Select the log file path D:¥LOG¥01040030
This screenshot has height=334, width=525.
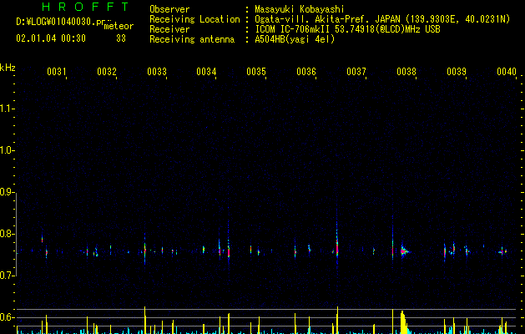pyautogui.click(x=60, y=22)
